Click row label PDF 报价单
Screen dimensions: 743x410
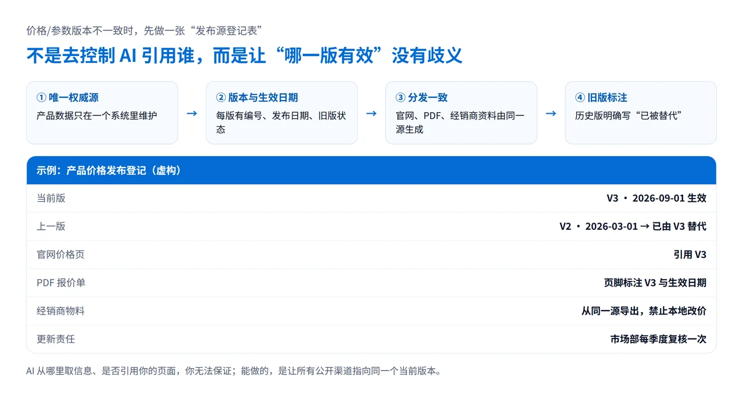61,282
